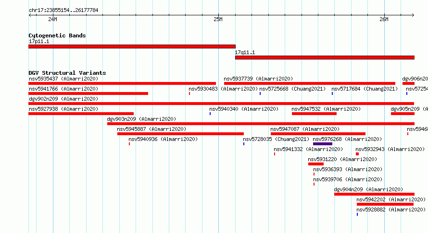Image resolution: width=428 pixels, height=233 pixels.
Task: Click the red marker under nsv5941332
Action: coord(275,154)
